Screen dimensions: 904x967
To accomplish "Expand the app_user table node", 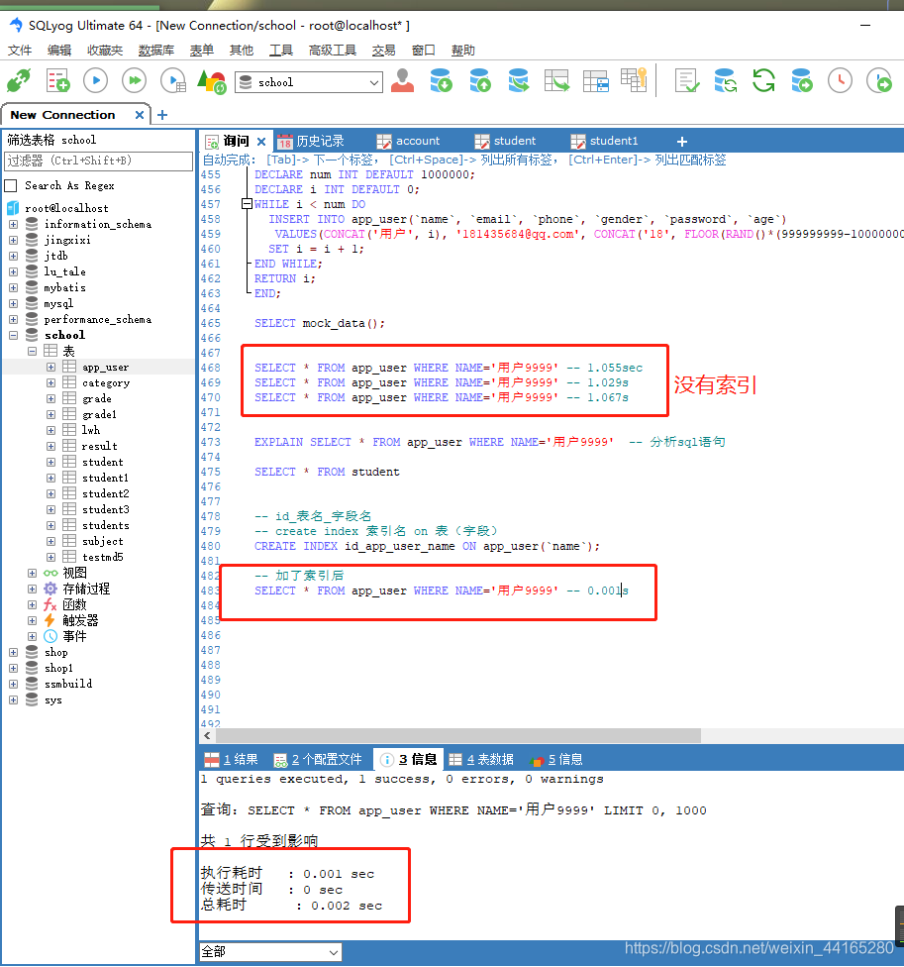I will point(51,367).
